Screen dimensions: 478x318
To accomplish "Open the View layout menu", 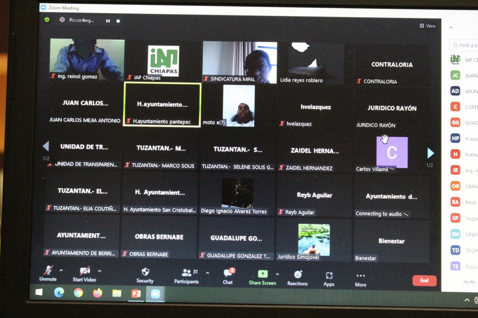I will [428, 26].
